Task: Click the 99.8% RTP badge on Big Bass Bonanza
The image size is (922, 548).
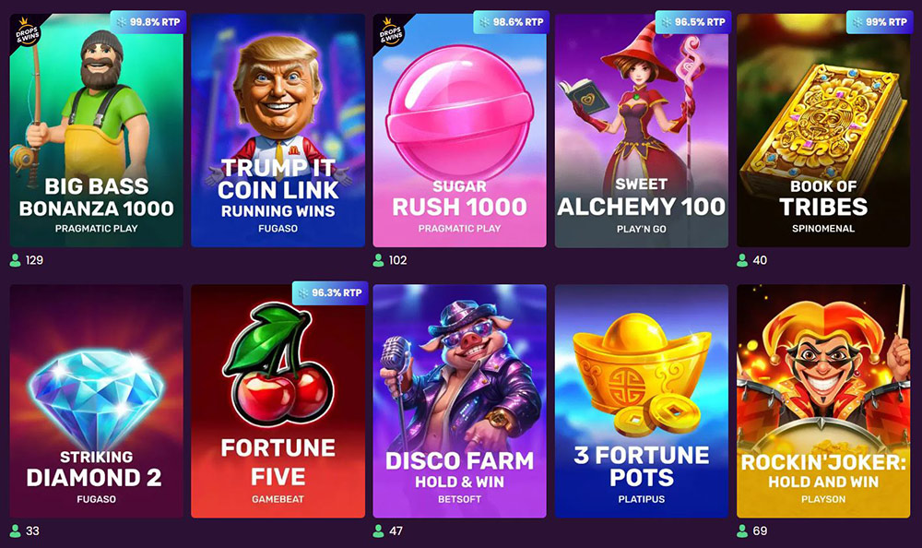Action: [148, 22]
